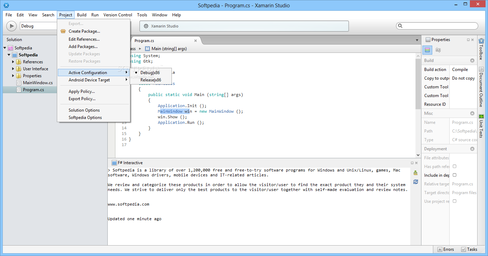The height and width of the screenshot is (256, 488).
Task: Click the Xamarin Studio status bar field
Action: pyautogui.click(x=244, y=26)
